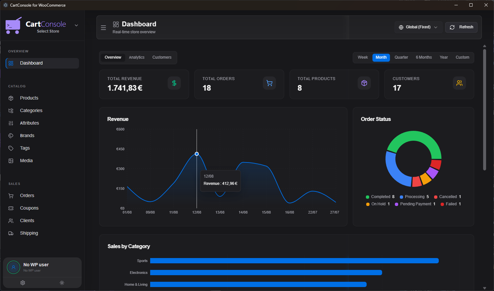Click the Orders cart icon in the sidebar
The image size is (494, 291).
[11, 196]
